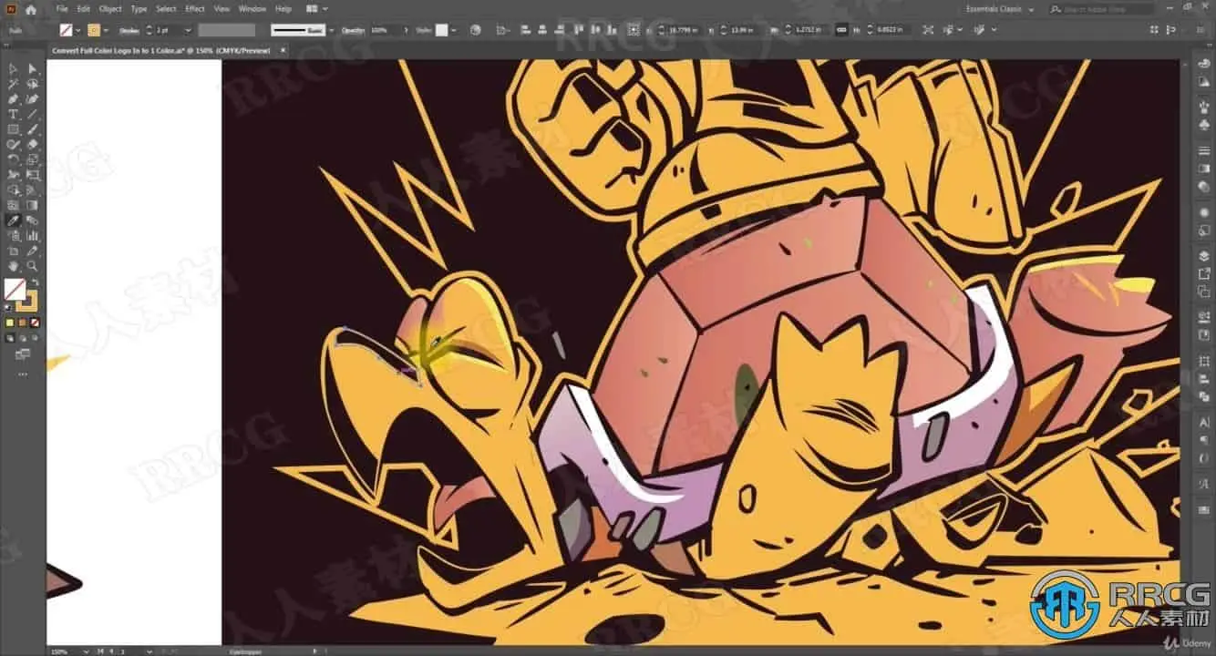Image resolution: width=1216 pixels, height=656 pixels.
Task: Activate the Curvature tool
Action: 33,99
